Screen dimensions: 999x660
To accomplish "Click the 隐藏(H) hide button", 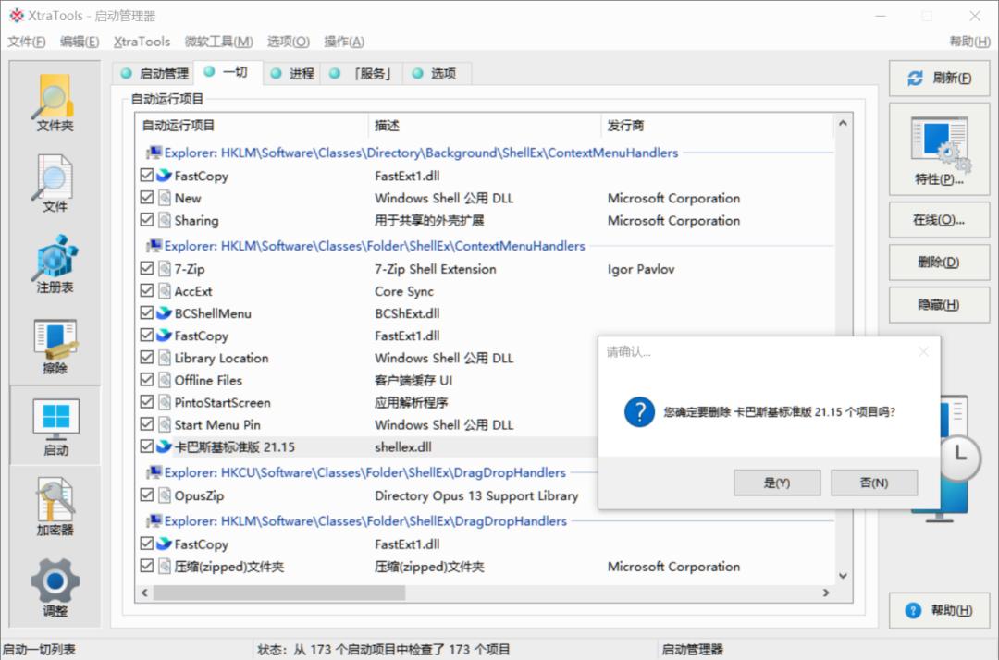I will point(938,305).
